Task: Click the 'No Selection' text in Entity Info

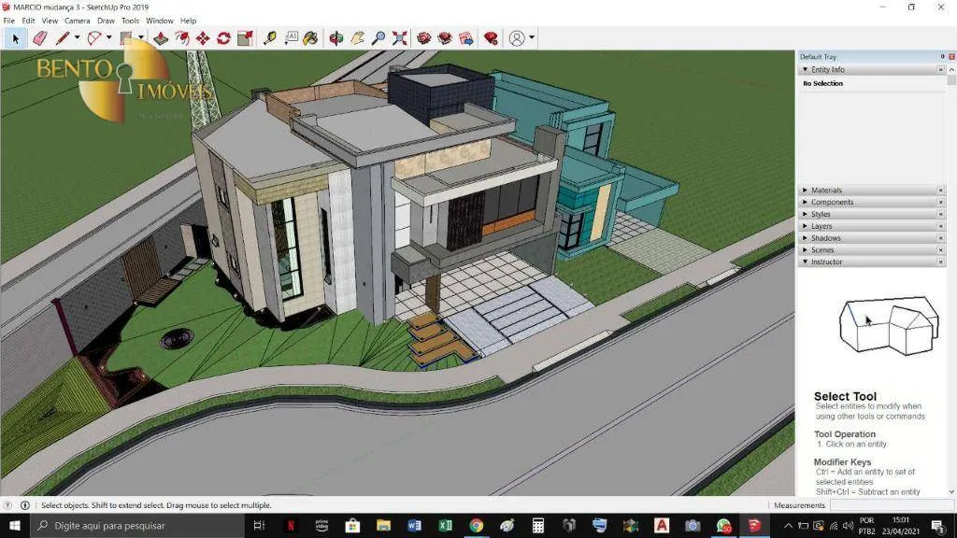Action: point(822,83)
